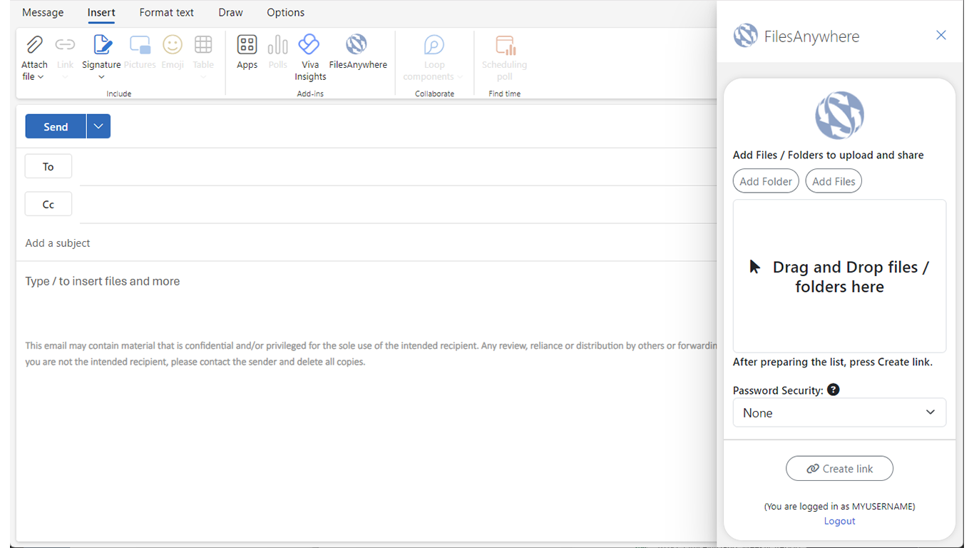
Task: Open the Format text tab
Action: [167, 12]
